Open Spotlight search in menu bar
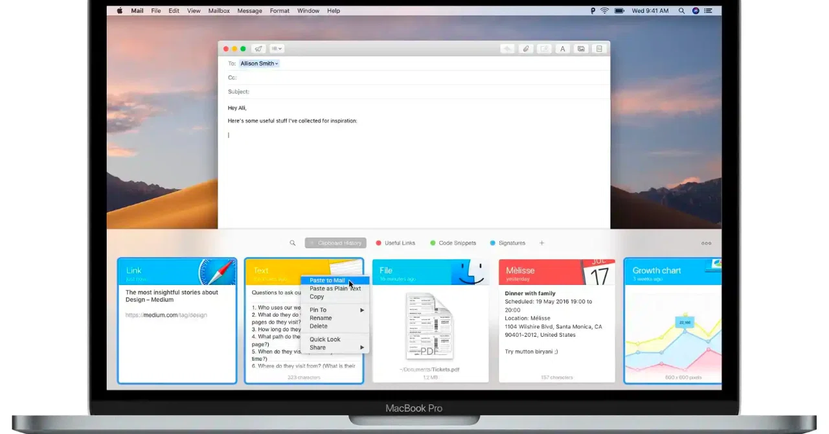Viewport: 829px width, 434px height. pos(681,11)
